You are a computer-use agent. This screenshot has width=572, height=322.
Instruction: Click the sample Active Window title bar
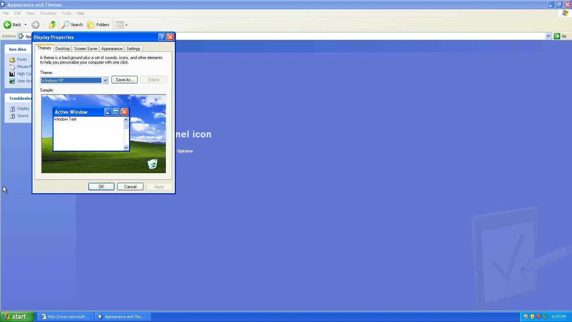pos(91,112)
